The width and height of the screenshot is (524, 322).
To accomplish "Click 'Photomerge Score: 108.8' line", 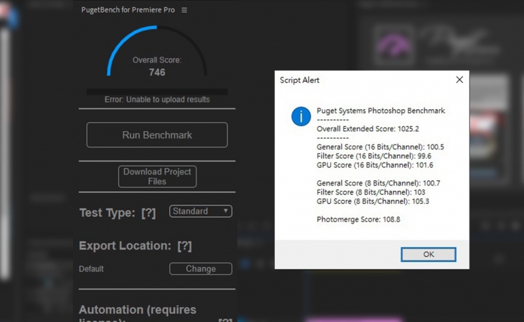I will tap(358, 220).
